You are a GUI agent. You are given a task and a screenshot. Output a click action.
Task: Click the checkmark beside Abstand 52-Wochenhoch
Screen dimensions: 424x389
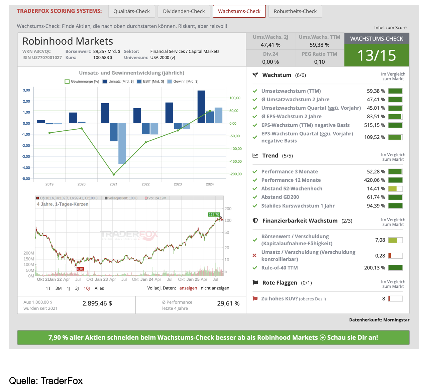(255, 188)
